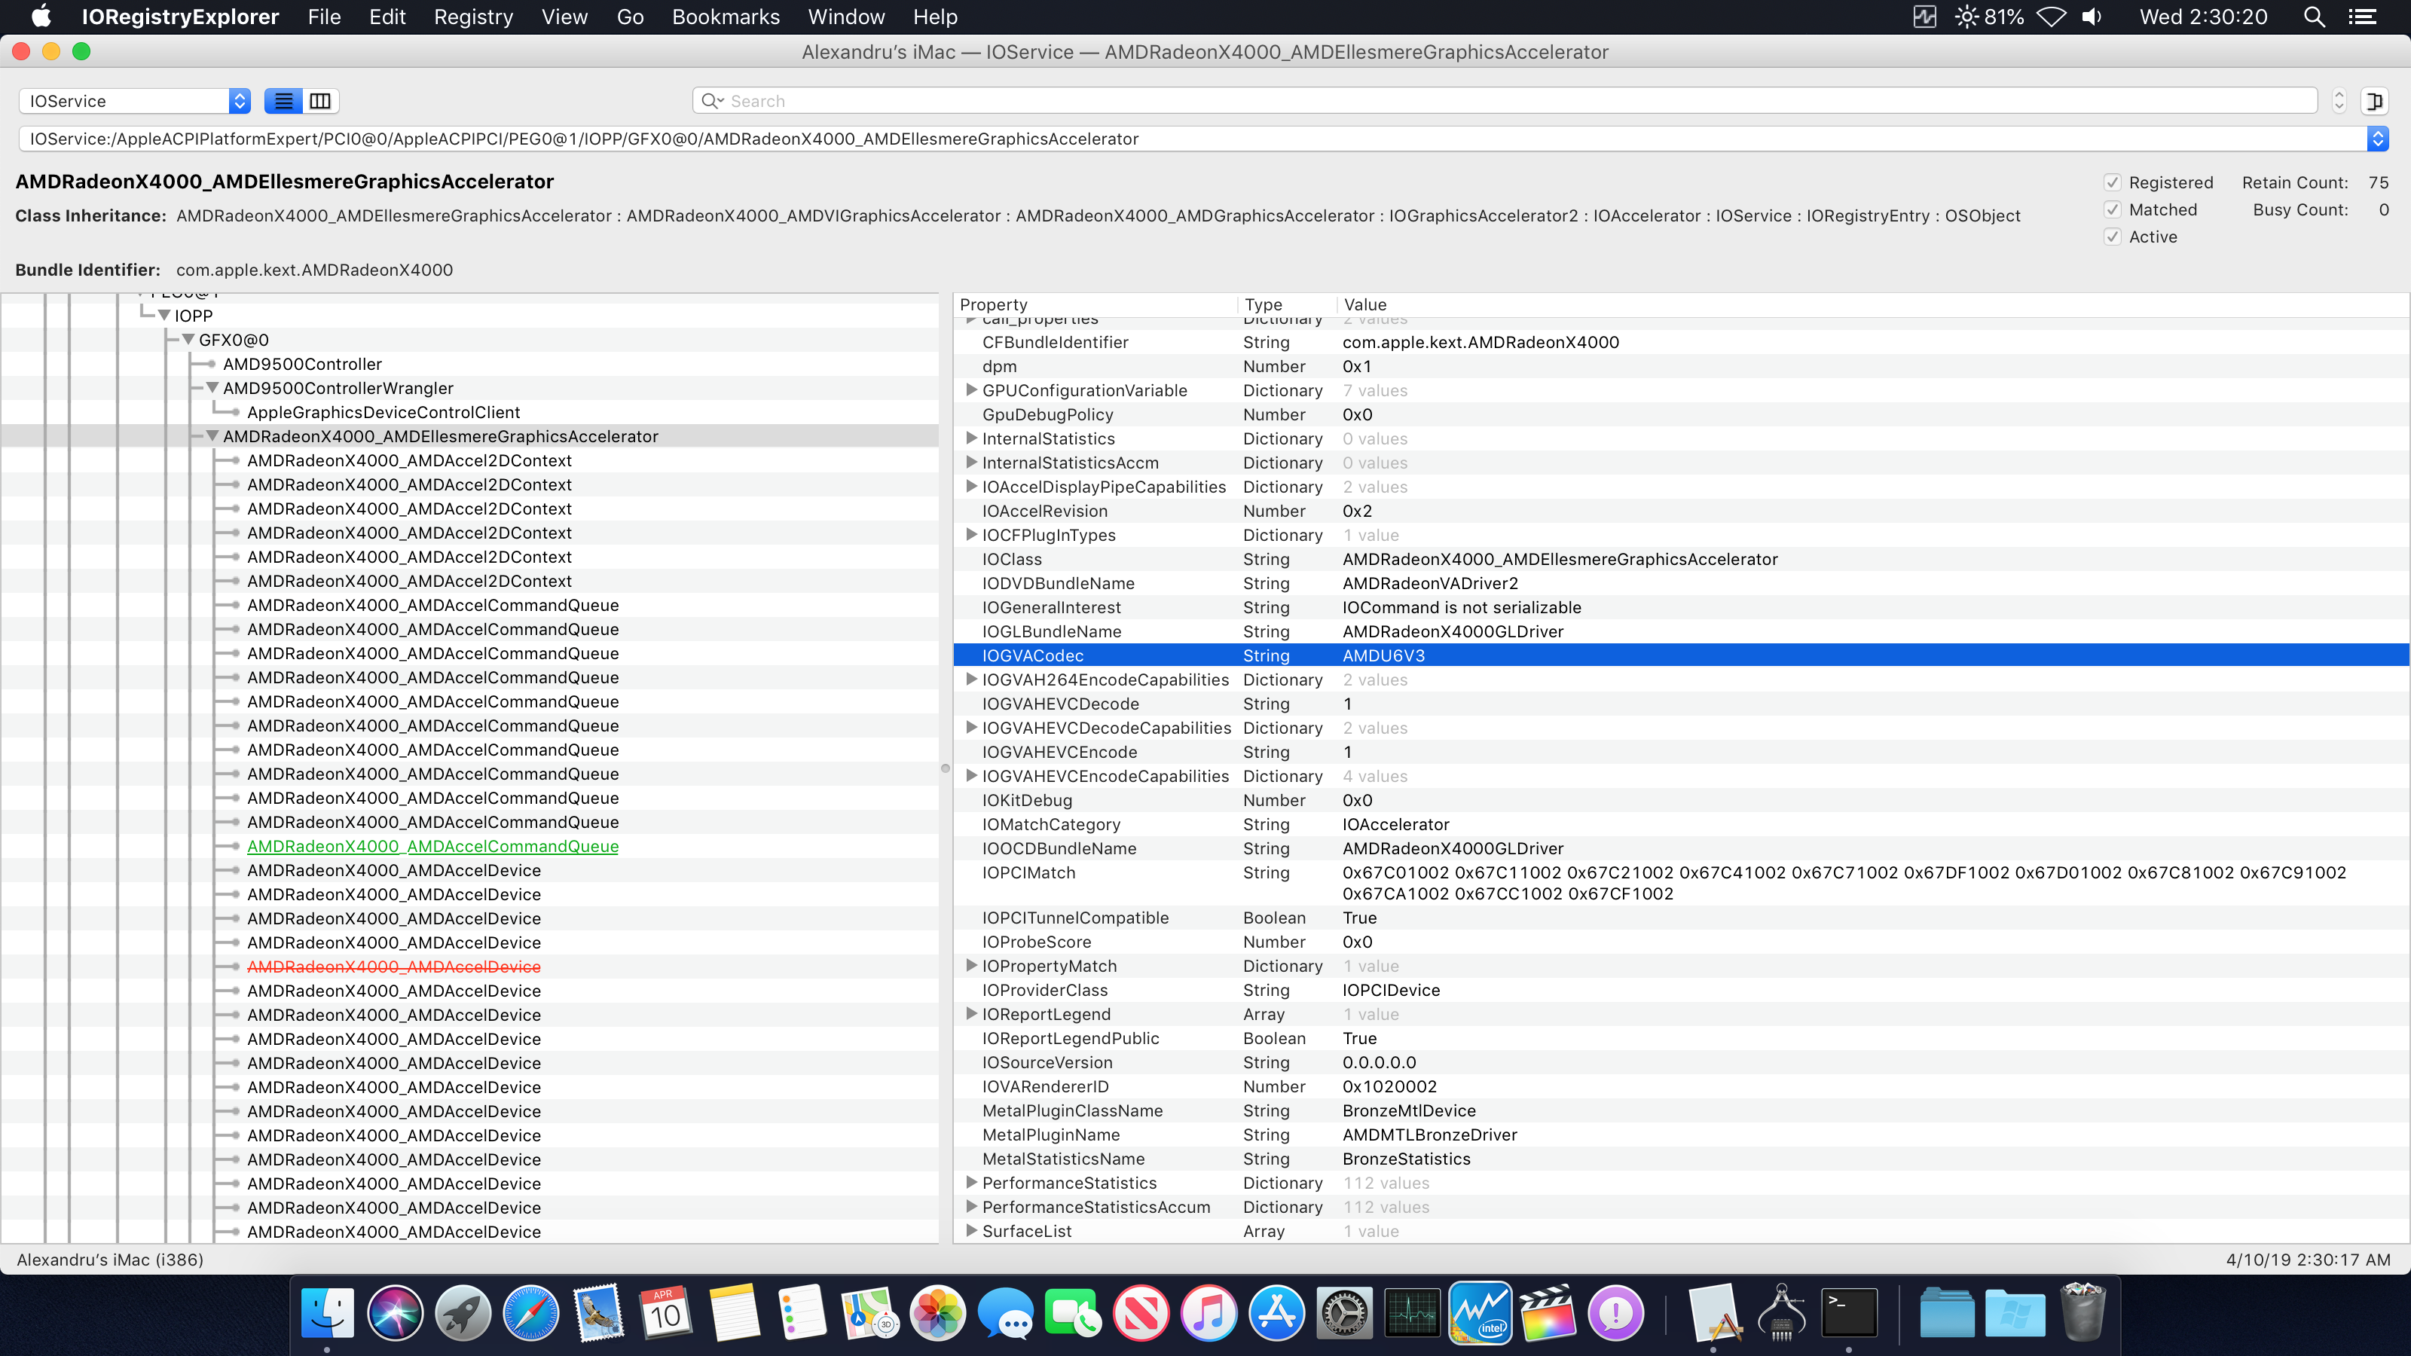
Task: Switch to column browser view icon
Action: (x=320, y=101)
